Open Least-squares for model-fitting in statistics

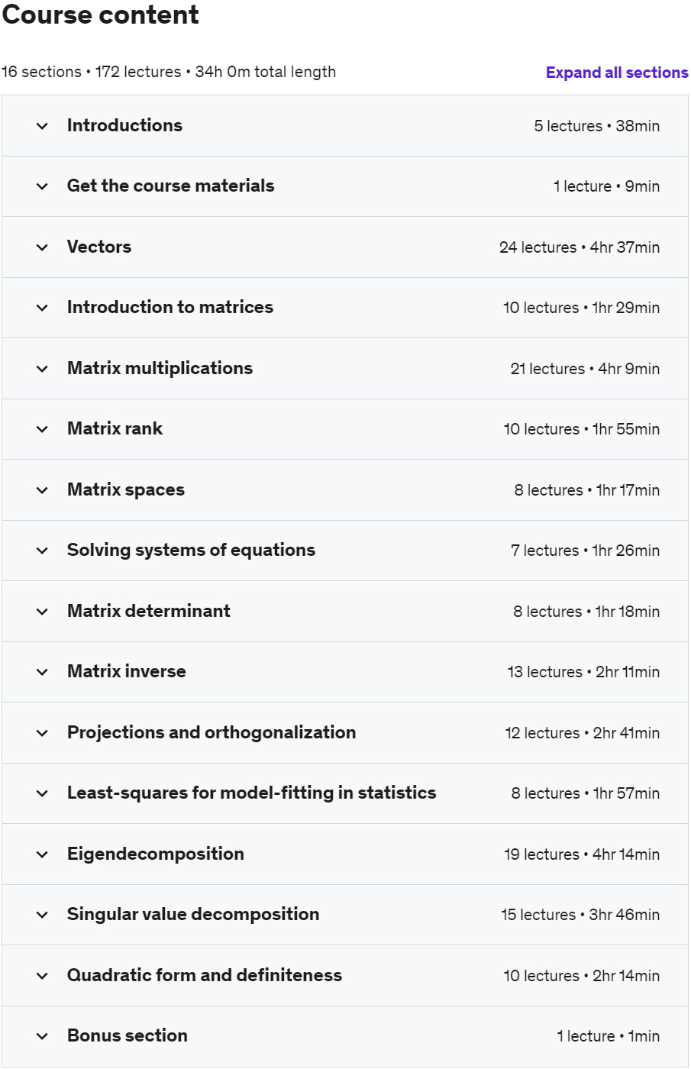(251, 793)
